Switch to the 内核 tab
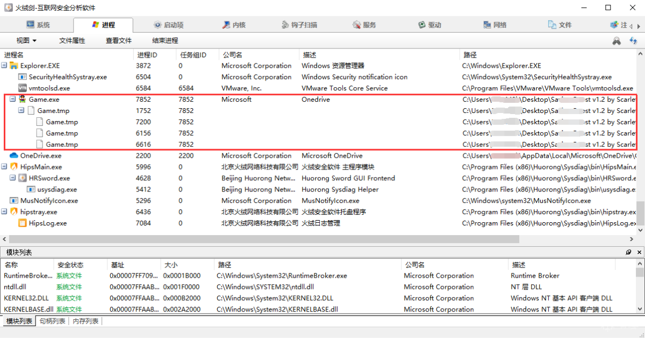Viewport: 645px width, 339px height. 233,25
